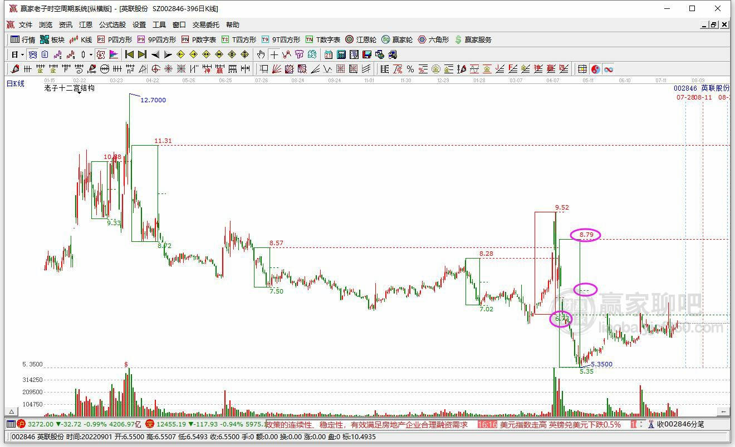Launch the 江恩轮 Gann wheel
The height and width of the screenshot is (447, 735).
(361, 39)
